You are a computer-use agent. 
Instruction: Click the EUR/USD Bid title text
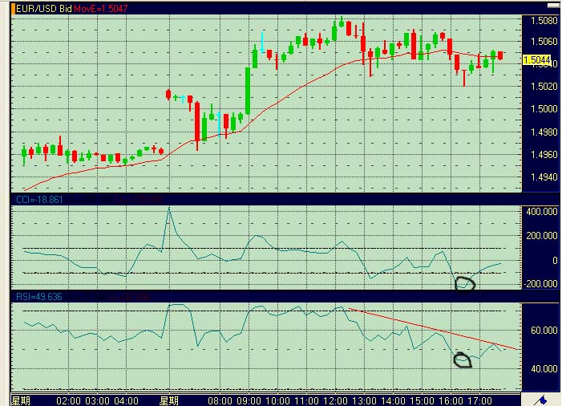[44, 9]
